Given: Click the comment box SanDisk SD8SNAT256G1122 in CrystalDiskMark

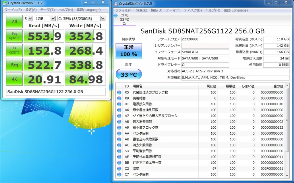Looking at the screenshot, I should tap(56, 92).
